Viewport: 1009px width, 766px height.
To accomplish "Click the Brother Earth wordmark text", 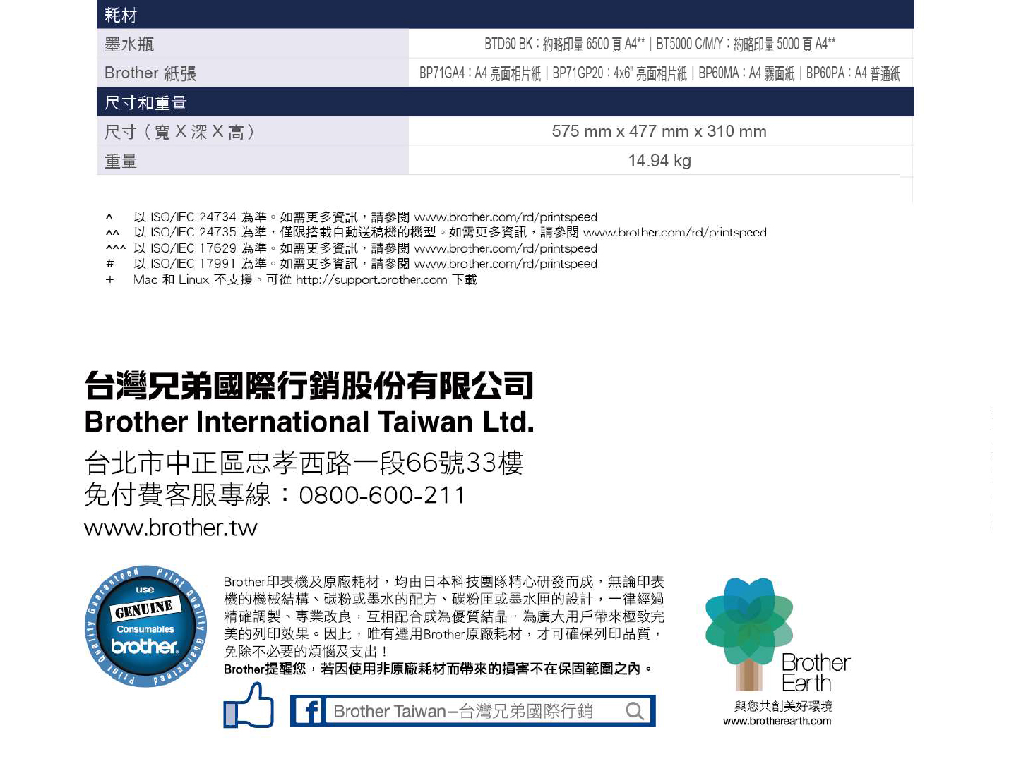I will [816, 673].
